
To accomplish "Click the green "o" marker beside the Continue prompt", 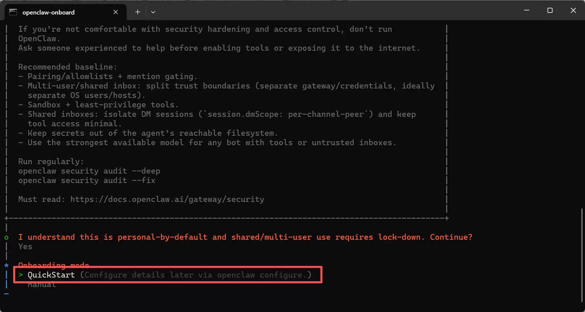I will click(6, 237).
